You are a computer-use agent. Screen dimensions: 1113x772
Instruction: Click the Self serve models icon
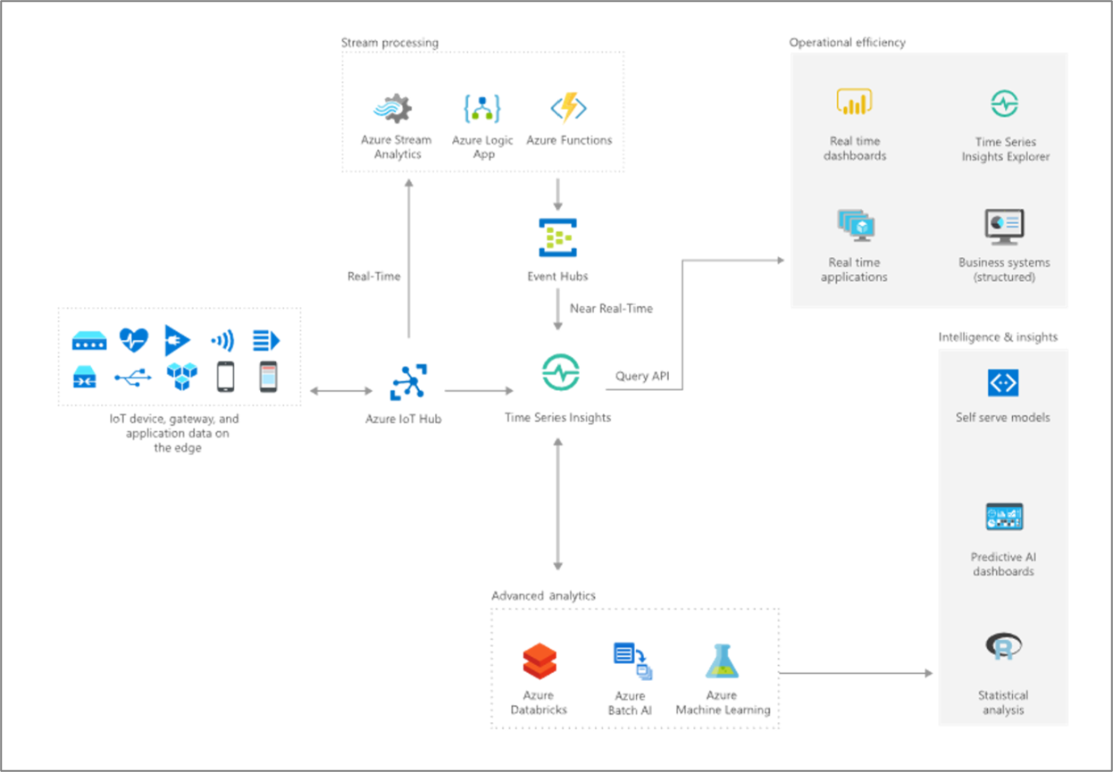1002,383
